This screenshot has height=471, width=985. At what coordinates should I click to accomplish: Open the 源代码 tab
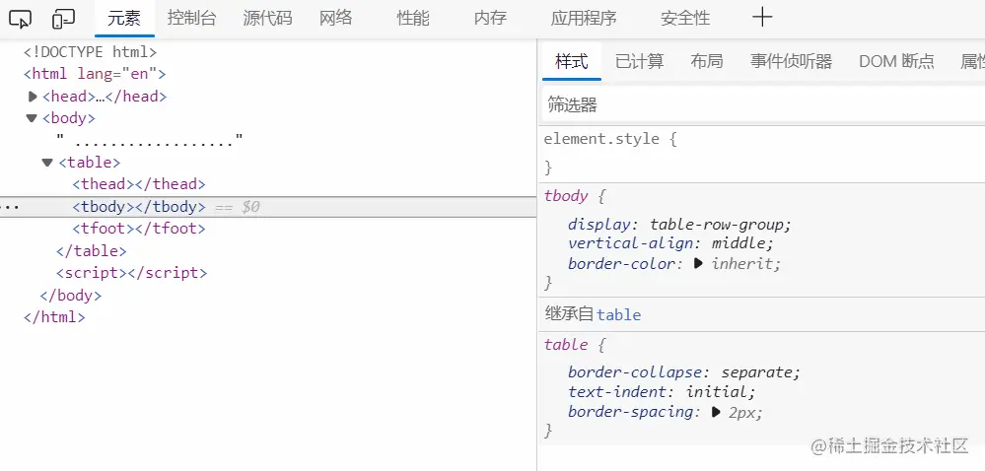[267, 19]
